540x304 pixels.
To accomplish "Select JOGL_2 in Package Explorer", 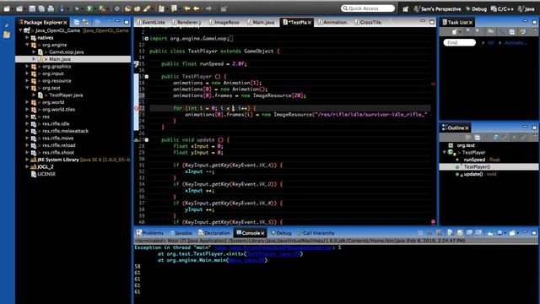I will [x=46, y=167].
